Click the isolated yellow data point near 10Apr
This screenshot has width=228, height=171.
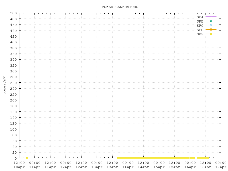[27, 158]
